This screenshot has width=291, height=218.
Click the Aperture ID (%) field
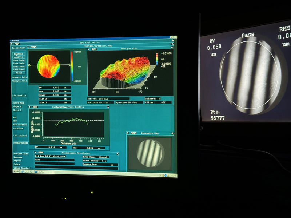(129, 102)
